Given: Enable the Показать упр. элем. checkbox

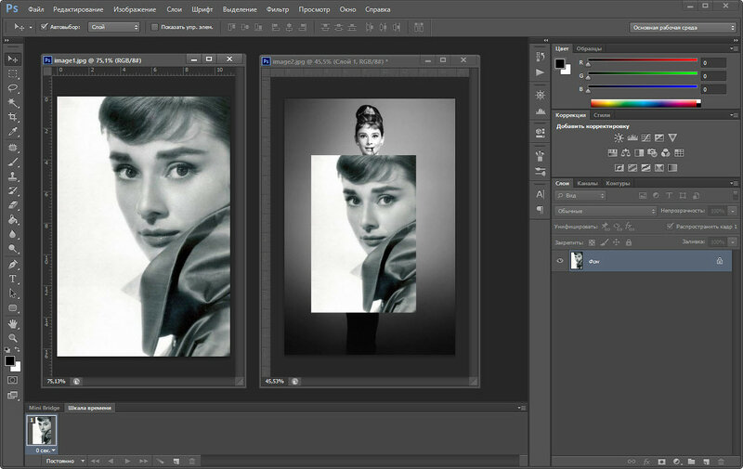Looking at the screenshot, I should click(154, 27).
